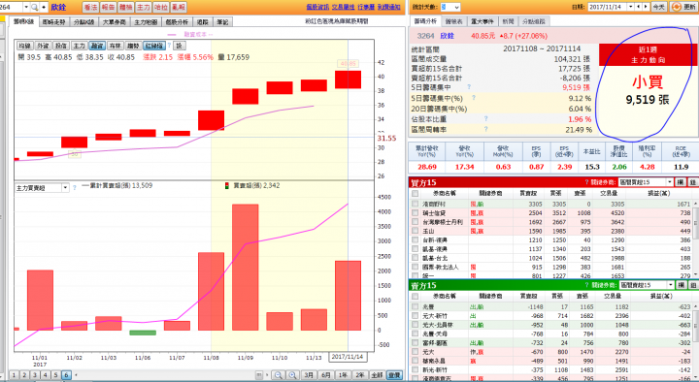Click the 更新 refresh button

[682, 7]
